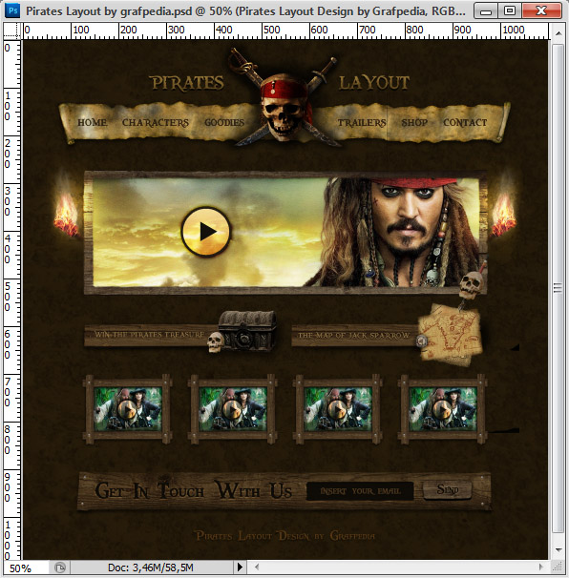Screen dimensions: 569x578
Task: Click the LAYOUT title text
Action: tap(374, 83)
